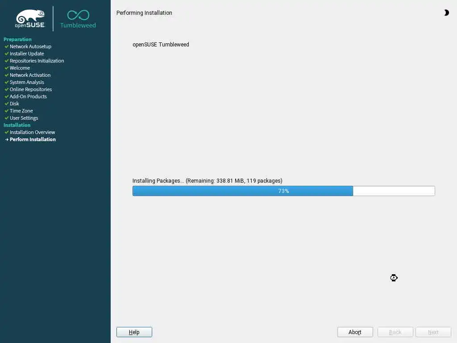457x343 pixels.
Task: Select the Welcome step
Action: point(20,68)
